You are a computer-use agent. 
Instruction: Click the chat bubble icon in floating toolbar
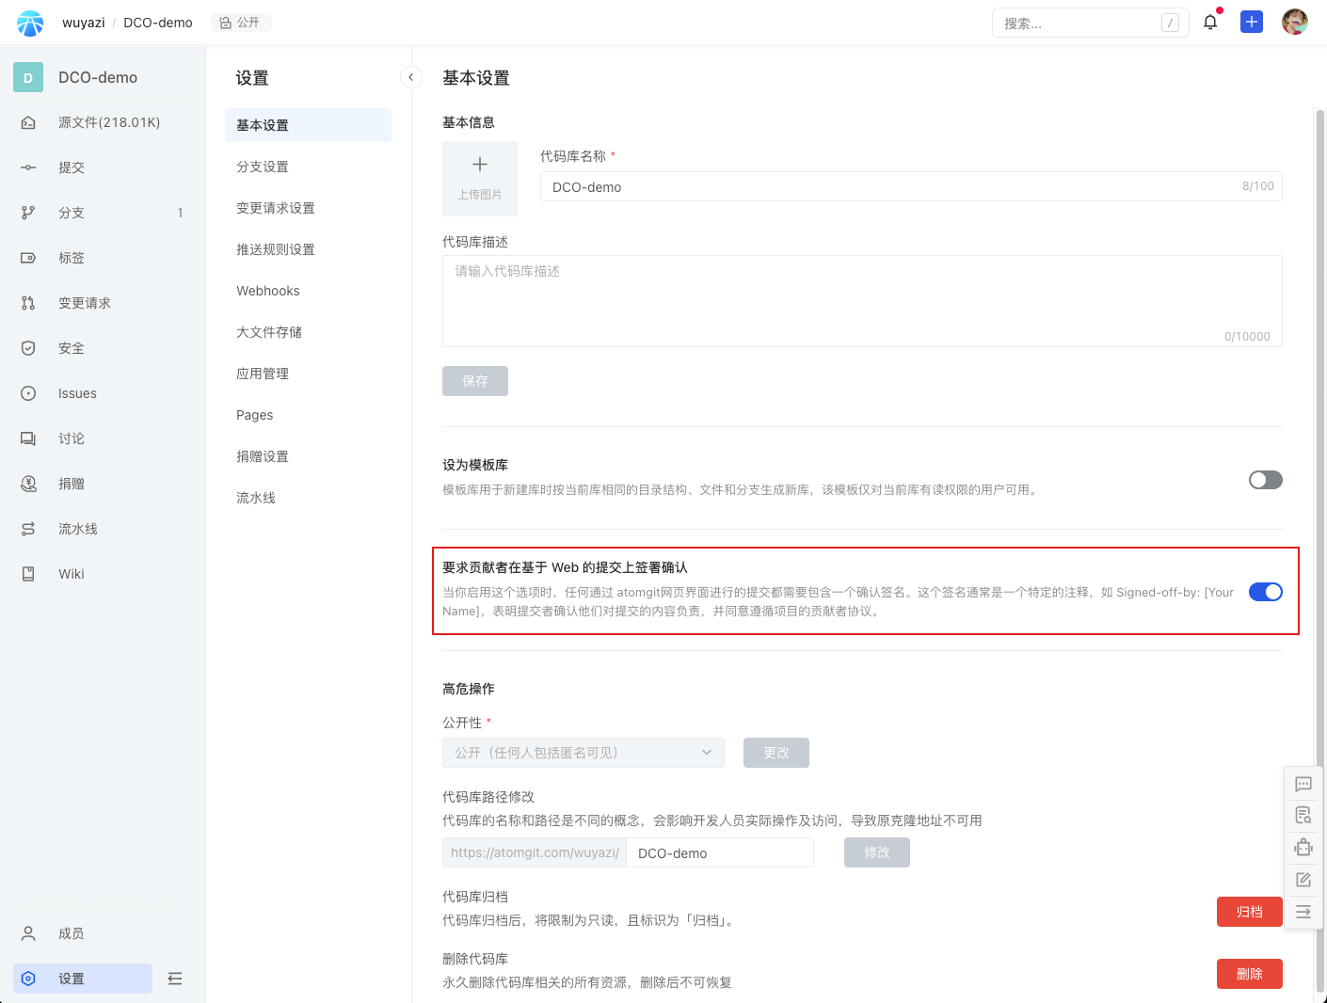(1303, 784)
